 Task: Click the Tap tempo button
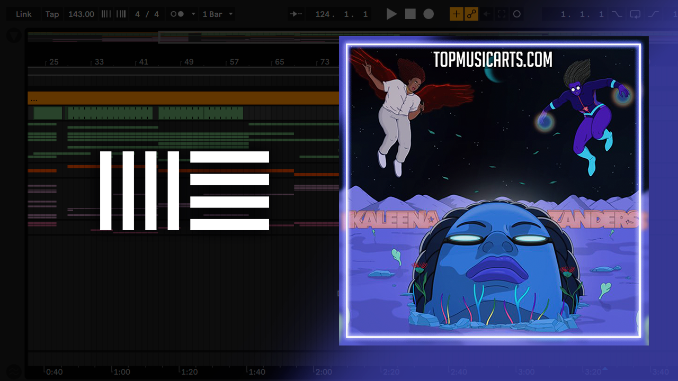[x=52, y=14]
